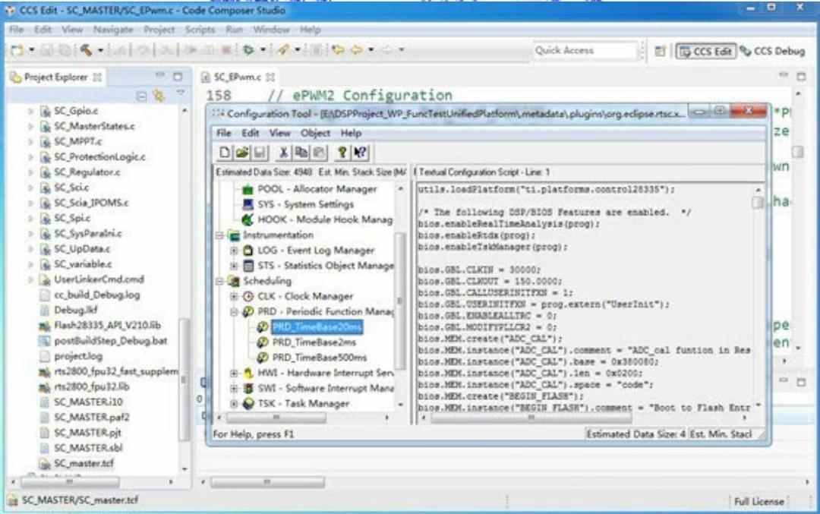Viewport: 820px width, 514px height.
Task: Select the Project Explorer tab
Action: [x=55, y=77]
